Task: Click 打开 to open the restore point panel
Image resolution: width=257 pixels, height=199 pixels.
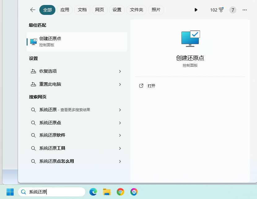Action: point(151,86)
